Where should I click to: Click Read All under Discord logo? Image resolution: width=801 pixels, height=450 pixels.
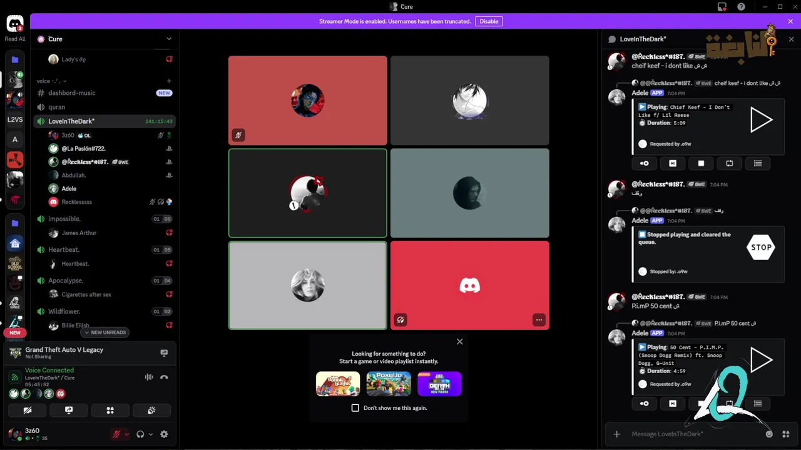point(15,39)
